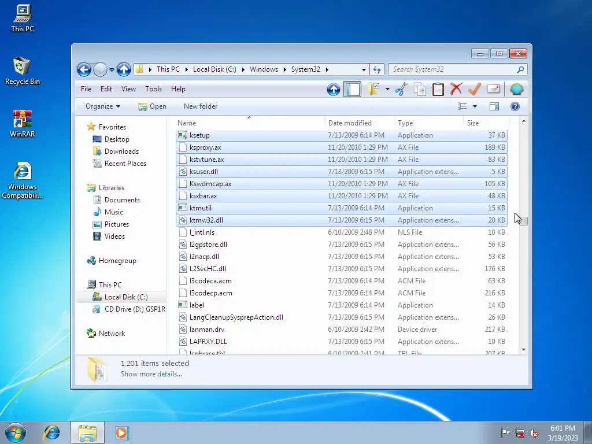592x444 pixels.
Task: Click the search magnifier icon
Action: coord(520,69)
